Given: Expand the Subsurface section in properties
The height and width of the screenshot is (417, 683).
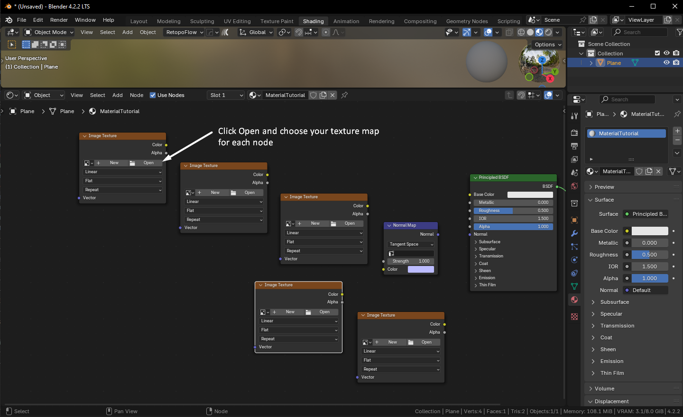Looking at the screenshot, I should 614,302.
